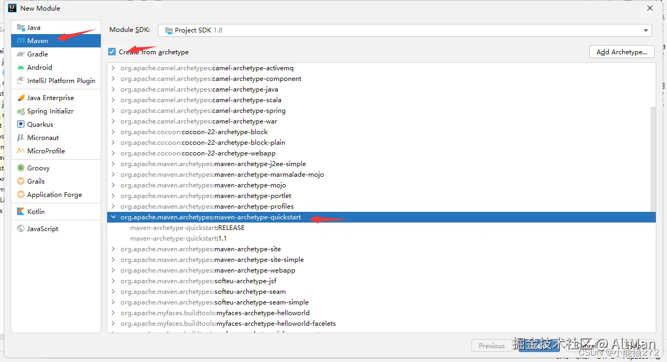The width and height of the screenshot is (667, 362).
Task: Click the MicroProfile icon
Action: coord(21,151)
